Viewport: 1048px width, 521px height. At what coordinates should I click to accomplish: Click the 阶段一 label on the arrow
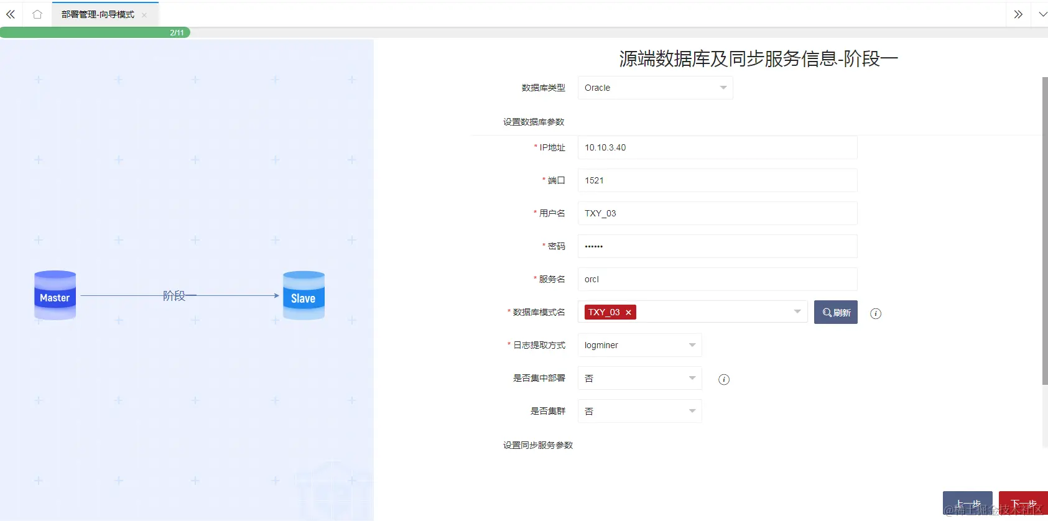point(179,296)
